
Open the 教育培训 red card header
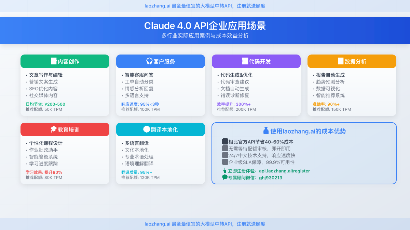coord(65,129)
